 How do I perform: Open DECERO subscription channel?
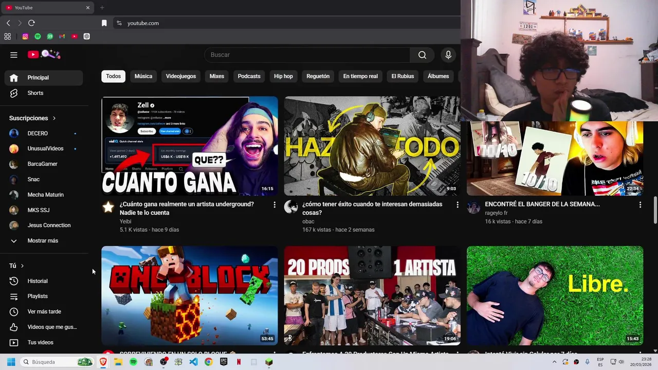point(44,133)
